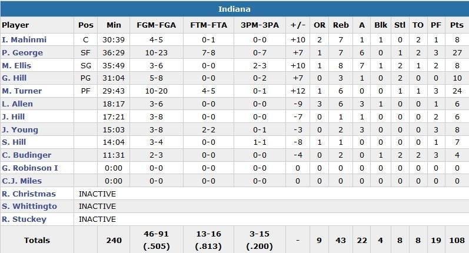Click the Totals row label

(37, 240)
